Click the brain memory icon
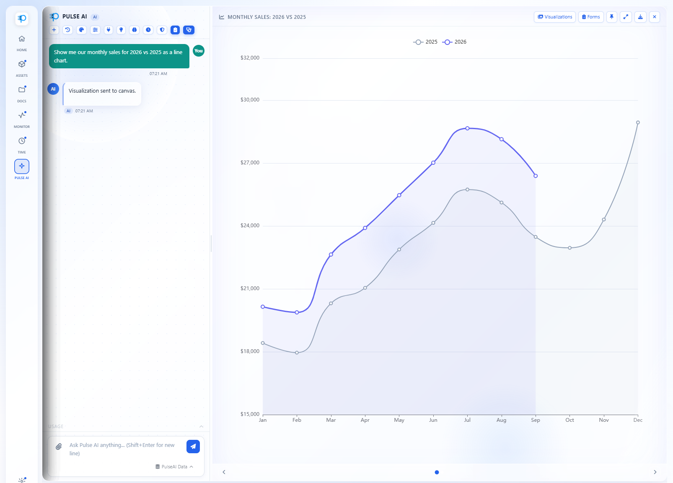 point(135,30)
